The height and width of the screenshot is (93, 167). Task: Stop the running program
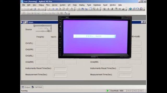click(57, 9)
